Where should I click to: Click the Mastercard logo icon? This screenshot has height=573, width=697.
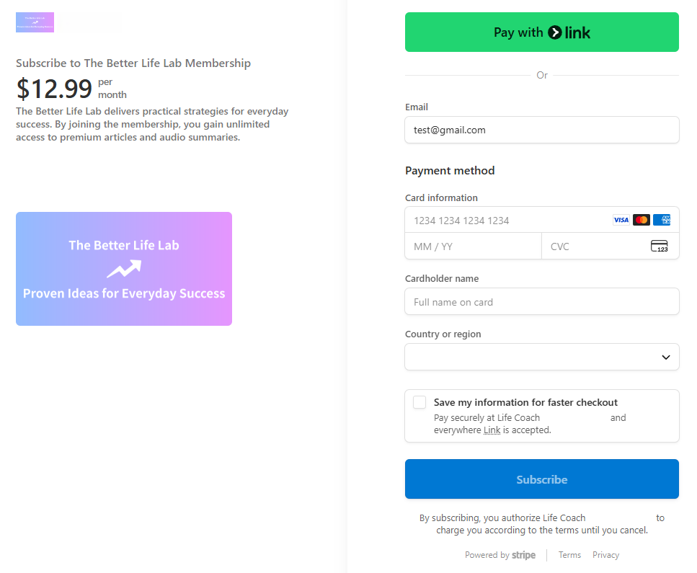click(x=641, y=220)
